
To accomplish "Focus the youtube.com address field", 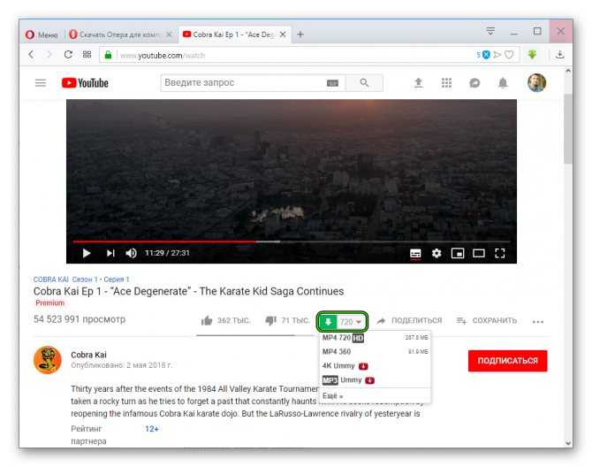I will [294, 56].
